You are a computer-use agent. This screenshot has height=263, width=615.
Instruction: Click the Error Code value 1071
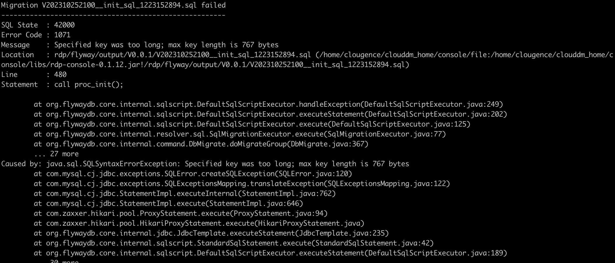click(x=62, y=35)
